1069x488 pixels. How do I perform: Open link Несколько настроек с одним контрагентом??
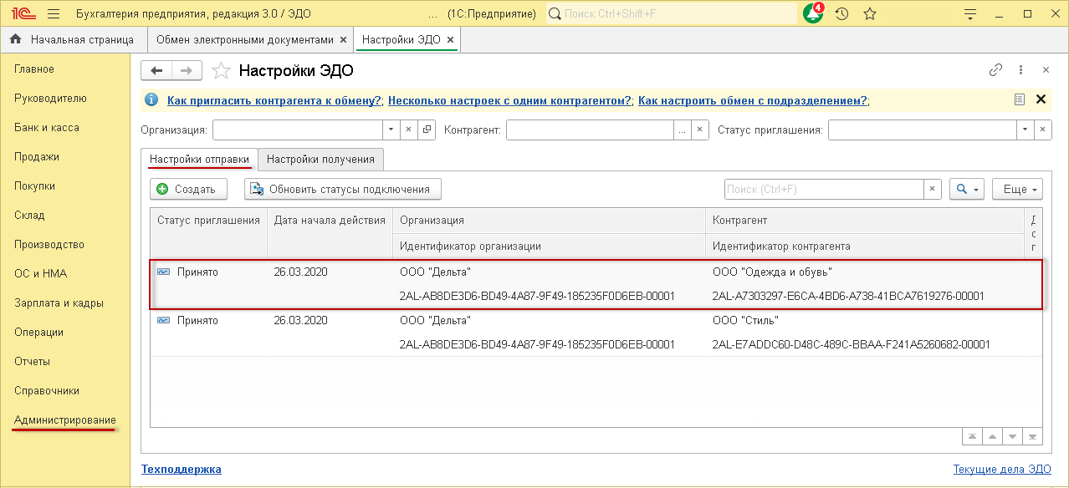[509, 100]
